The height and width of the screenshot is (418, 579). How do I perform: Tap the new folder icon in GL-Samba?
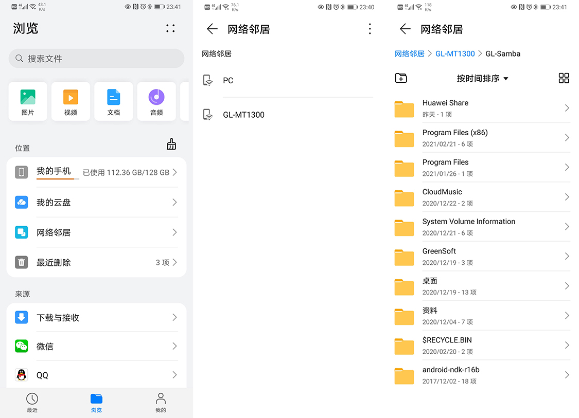(x=400, y=78)
